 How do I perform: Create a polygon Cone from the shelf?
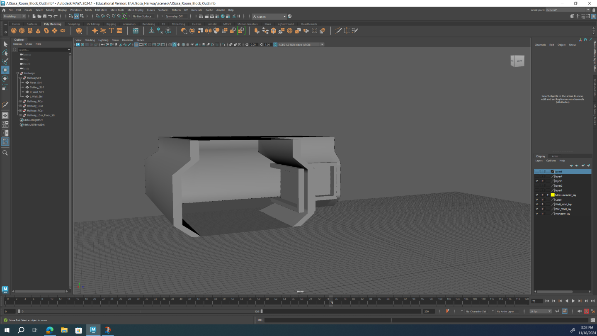coord(39,31)
